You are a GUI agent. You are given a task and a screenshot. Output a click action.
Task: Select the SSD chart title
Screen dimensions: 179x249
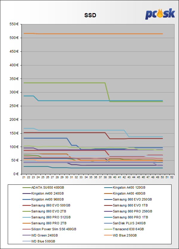pyautogui.click(x=90, y=15)
